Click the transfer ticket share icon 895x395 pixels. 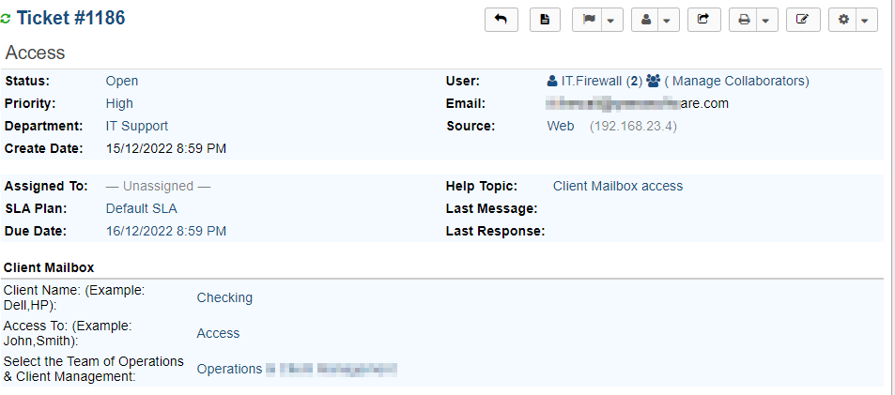(x=703, y=20)
